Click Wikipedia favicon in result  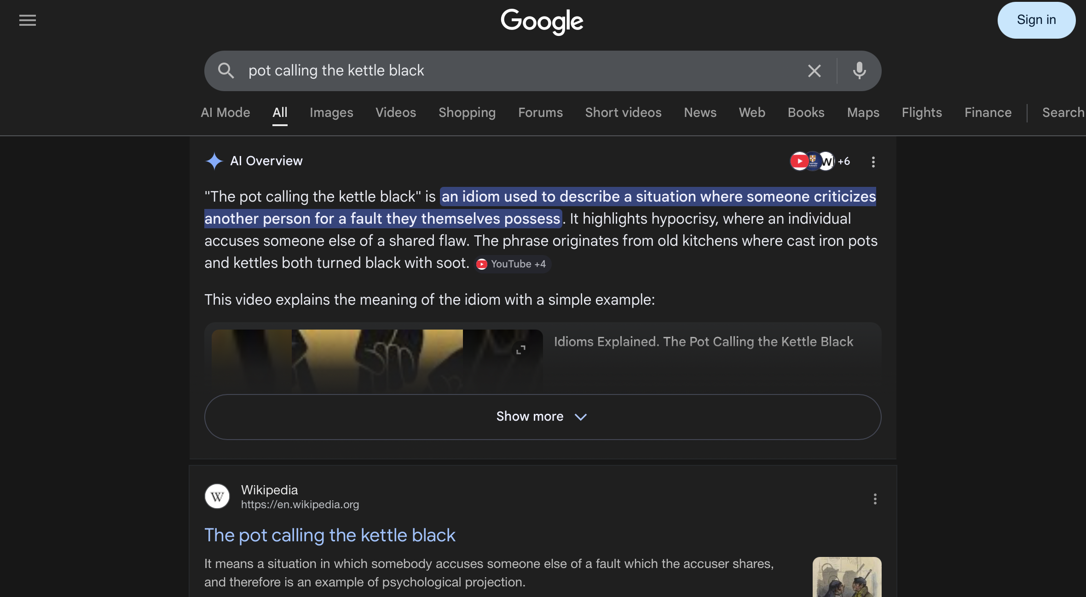(x=217, y=496)
